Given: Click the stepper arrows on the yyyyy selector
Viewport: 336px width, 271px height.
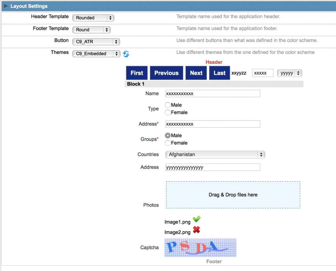Looking at the screenshot, I should point(298,73).
